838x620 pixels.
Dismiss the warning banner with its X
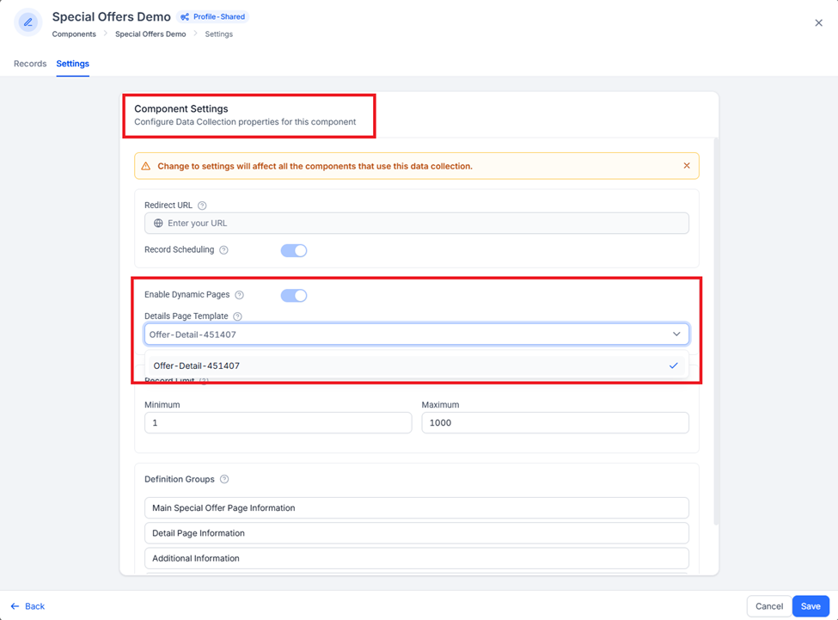tap(687, 166)
